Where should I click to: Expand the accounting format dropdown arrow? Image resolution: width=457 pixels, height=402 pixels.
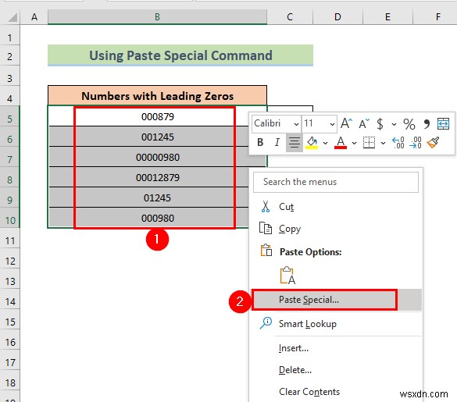pyautogui.click(x=394, y=124)
